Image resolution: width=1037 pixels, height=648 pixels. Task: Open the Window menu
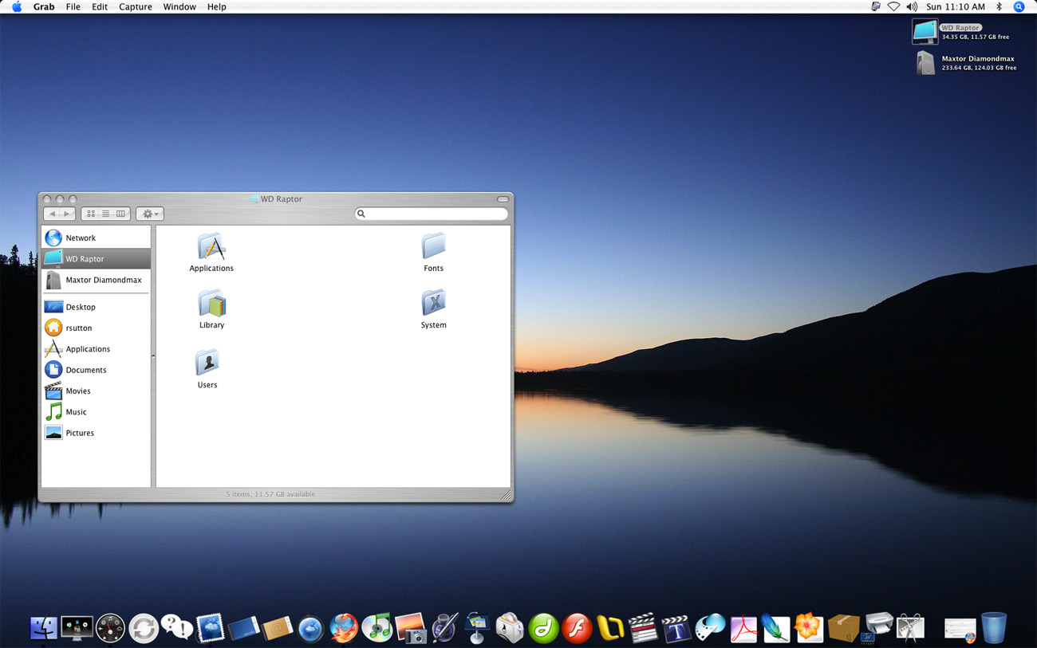tap(179, 6)
